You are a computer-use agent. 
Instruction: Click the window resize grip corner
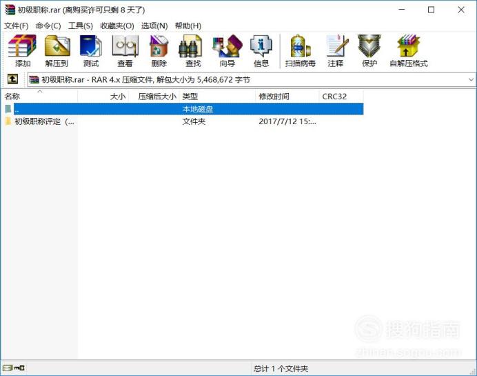click(472, 371)
